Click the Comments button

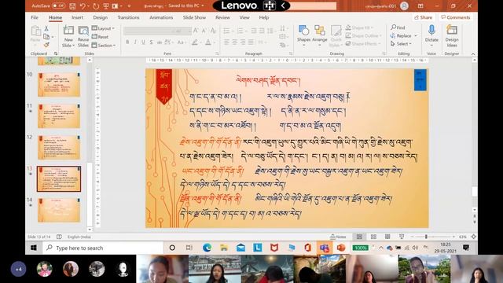coord(456,17)
